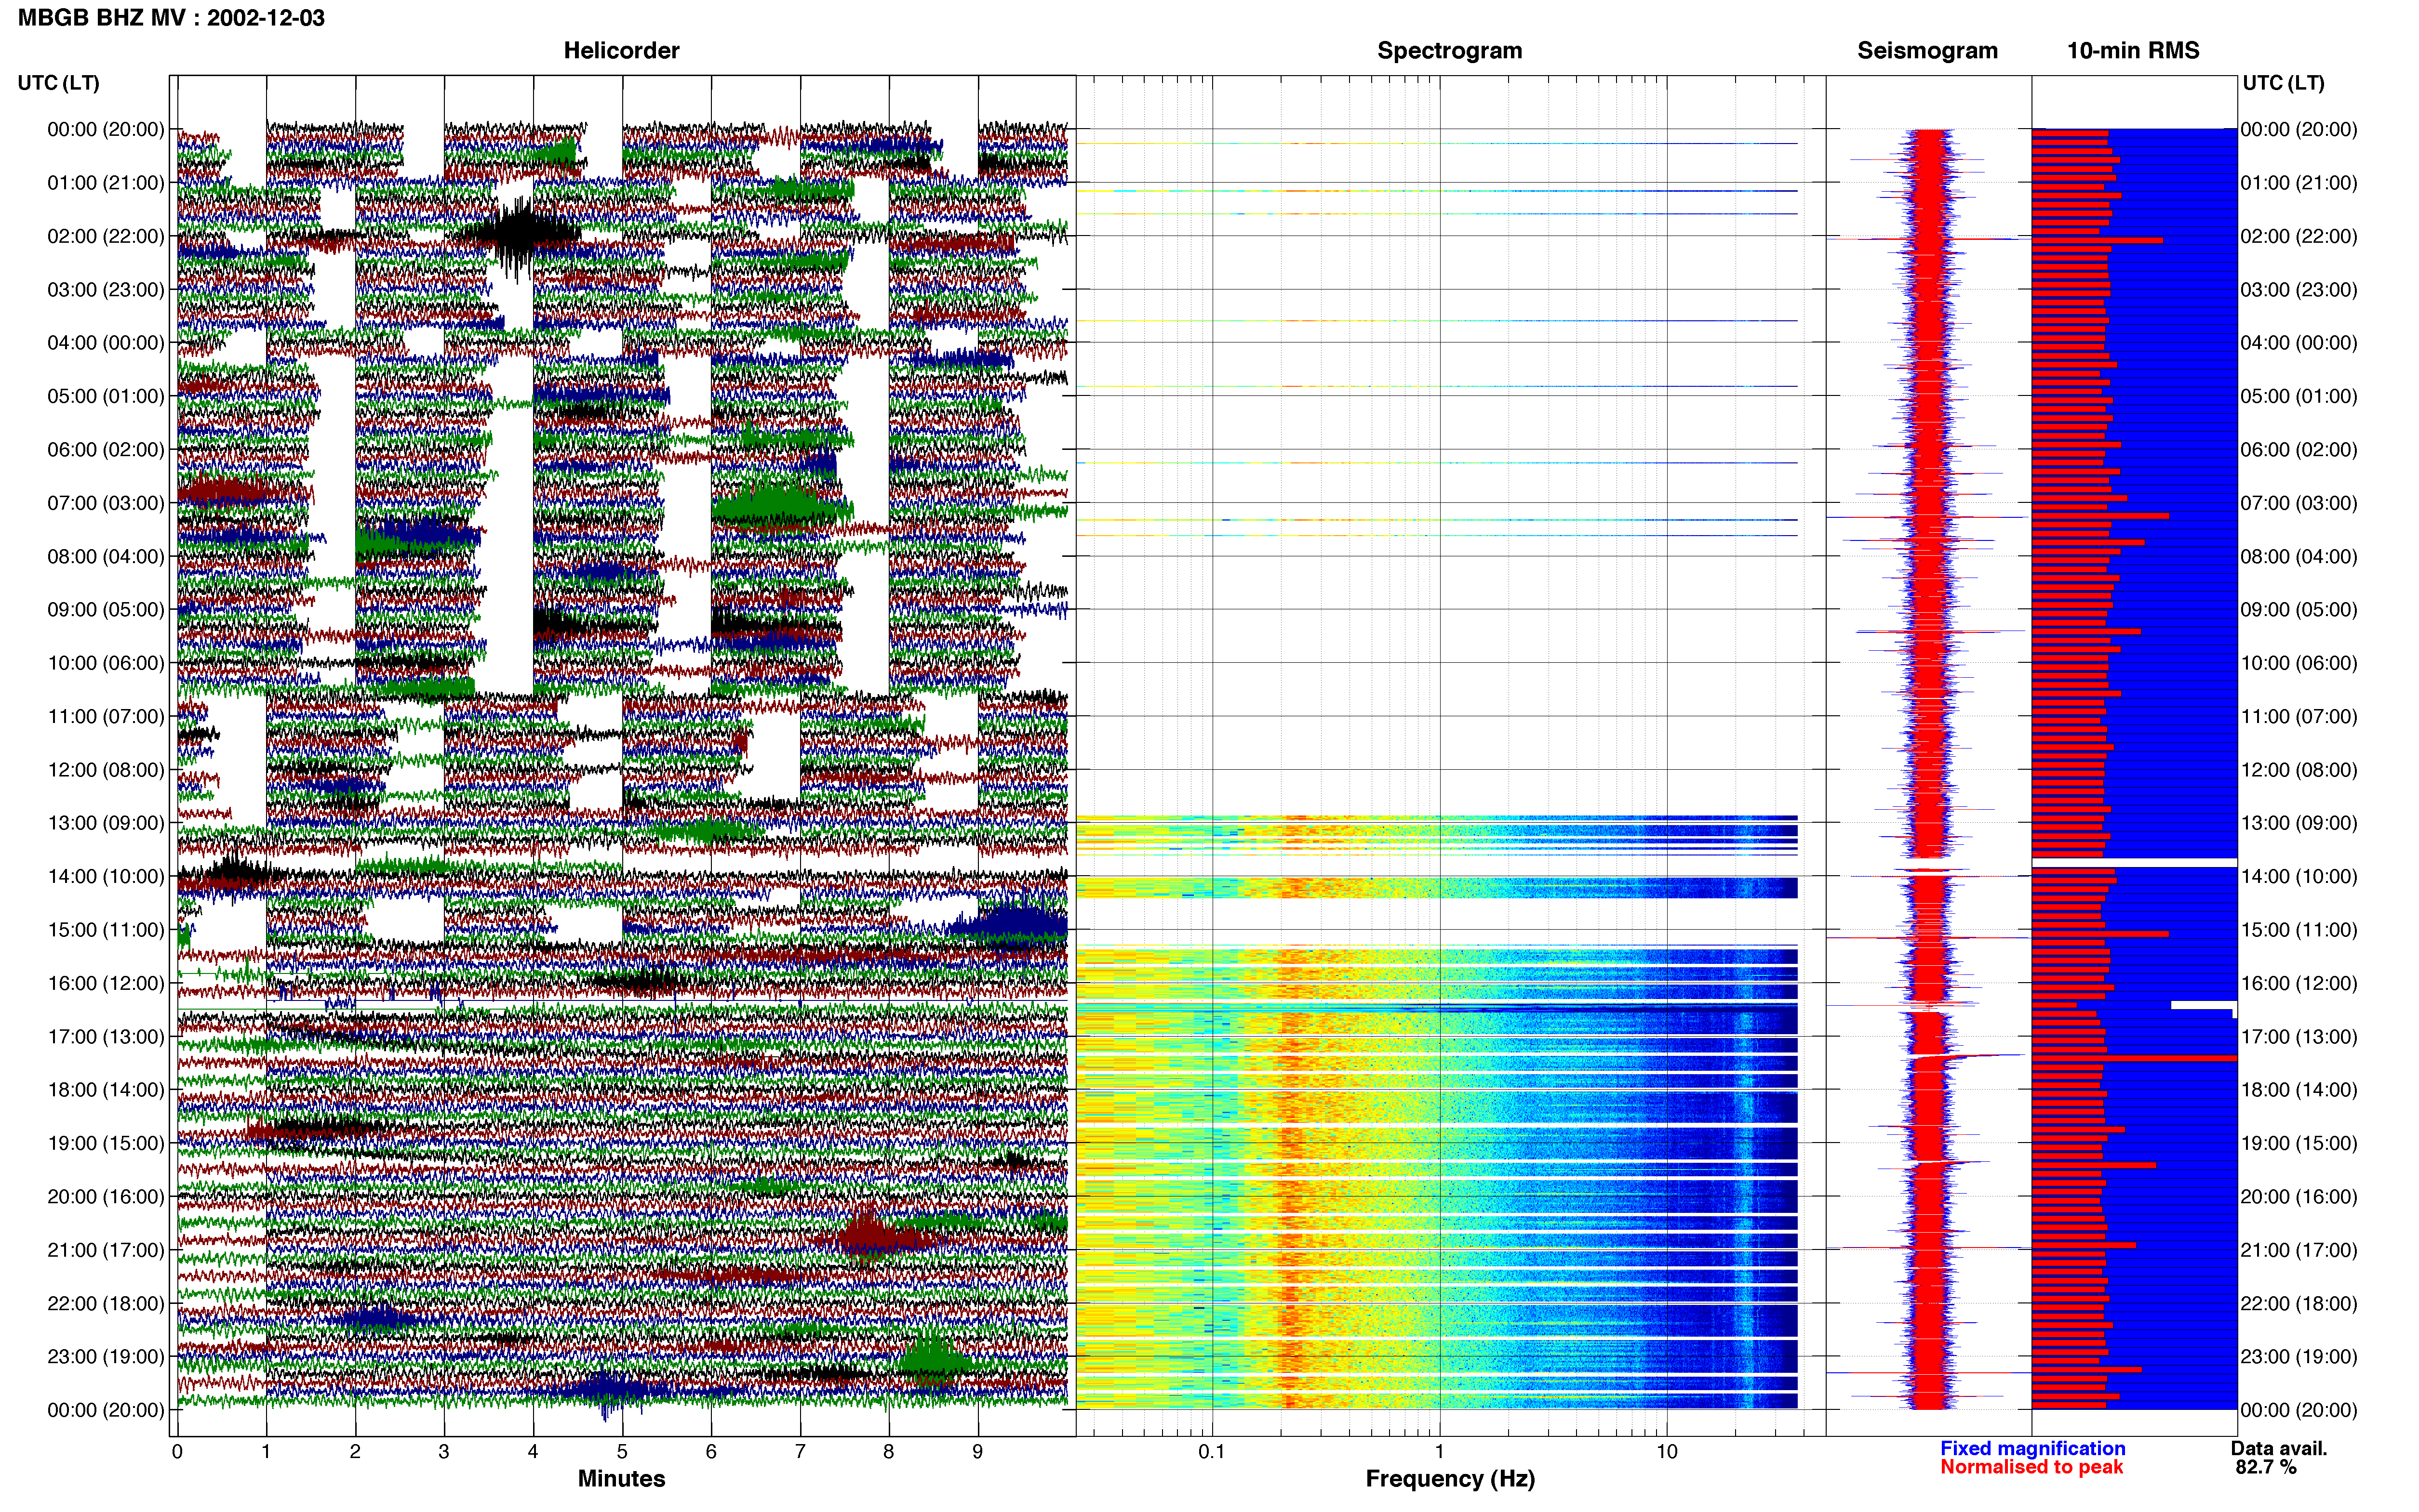Click the 'Minutes' x-axis label
This screenshot has width=2419, height=1512.
point(621,1479)
